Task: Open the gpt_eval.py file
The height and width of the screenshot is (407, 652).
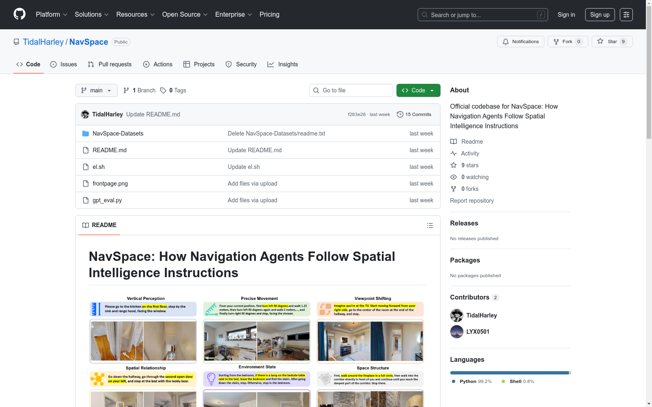Action: 107,200
